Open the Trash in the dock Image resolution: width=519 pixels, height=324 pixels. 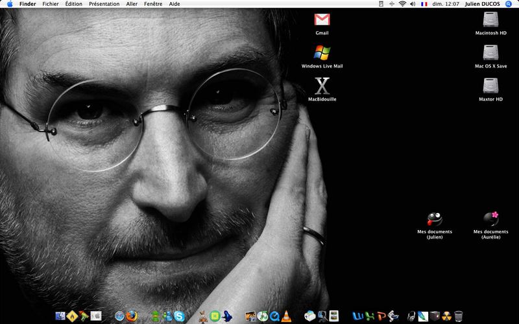click(x=459, y=316)
